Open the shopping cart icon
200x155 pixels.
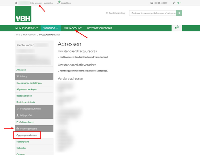(176, 28)
